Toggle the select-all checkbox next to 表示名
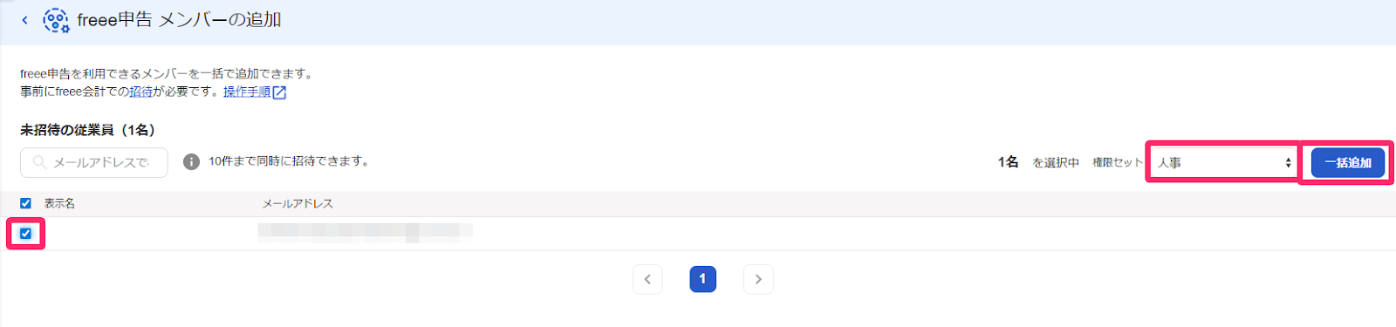The image size is (1396, 327). click(x=25, y=203)
